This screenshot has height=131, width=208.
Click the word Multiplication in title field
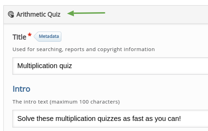(x=37, y=66)
